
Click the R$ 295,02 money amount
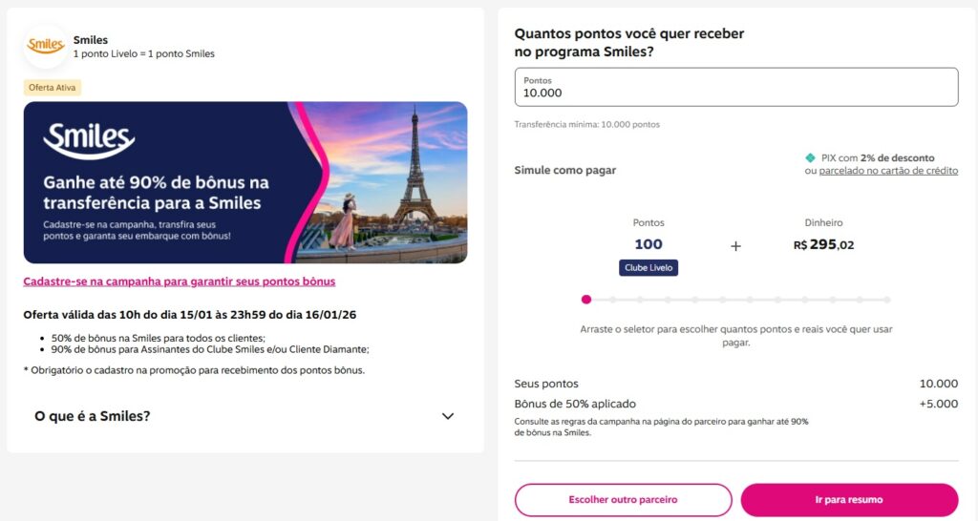click(823, 244)
